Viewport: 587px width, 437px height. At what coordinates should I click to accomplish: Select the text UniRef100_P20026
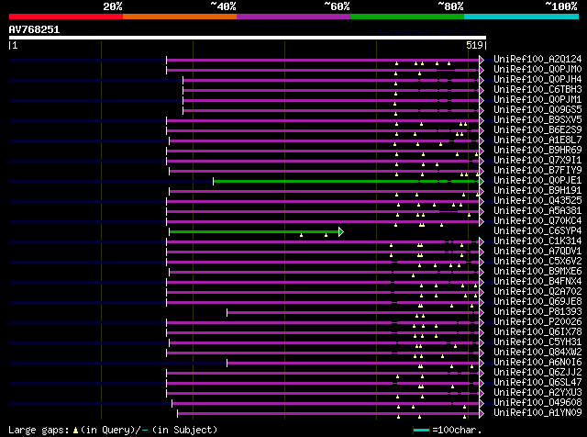click(537, 322)
